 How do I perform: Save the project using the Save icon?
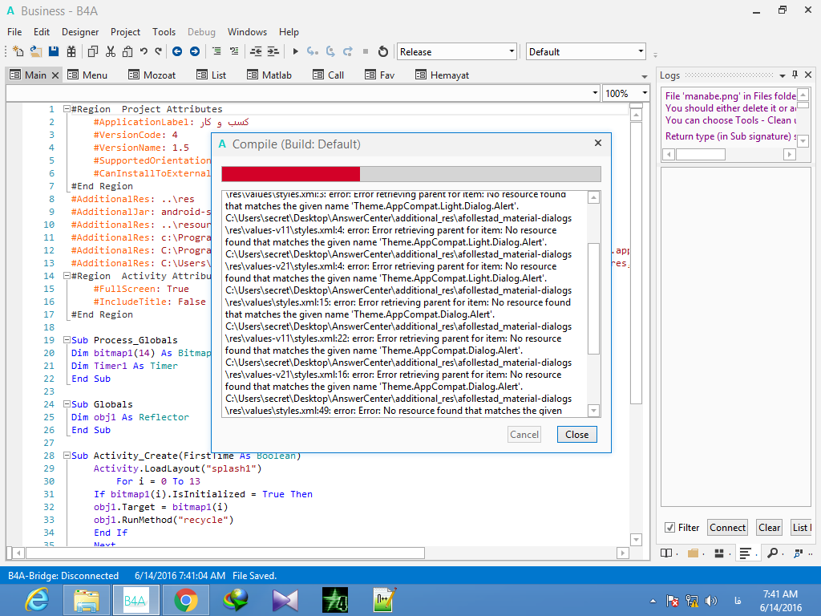(x=53, y=51)
